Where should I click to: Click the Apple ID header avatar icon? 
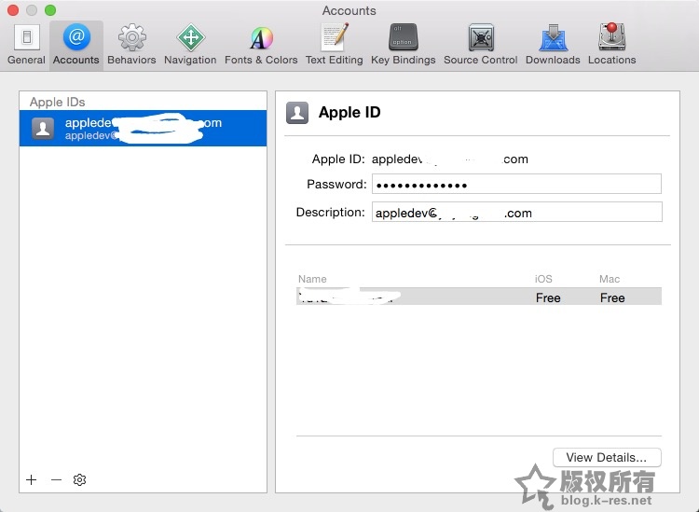297,113
